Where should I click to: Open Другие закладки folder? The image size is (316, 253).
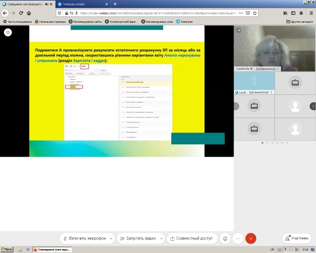coord(300,22)
